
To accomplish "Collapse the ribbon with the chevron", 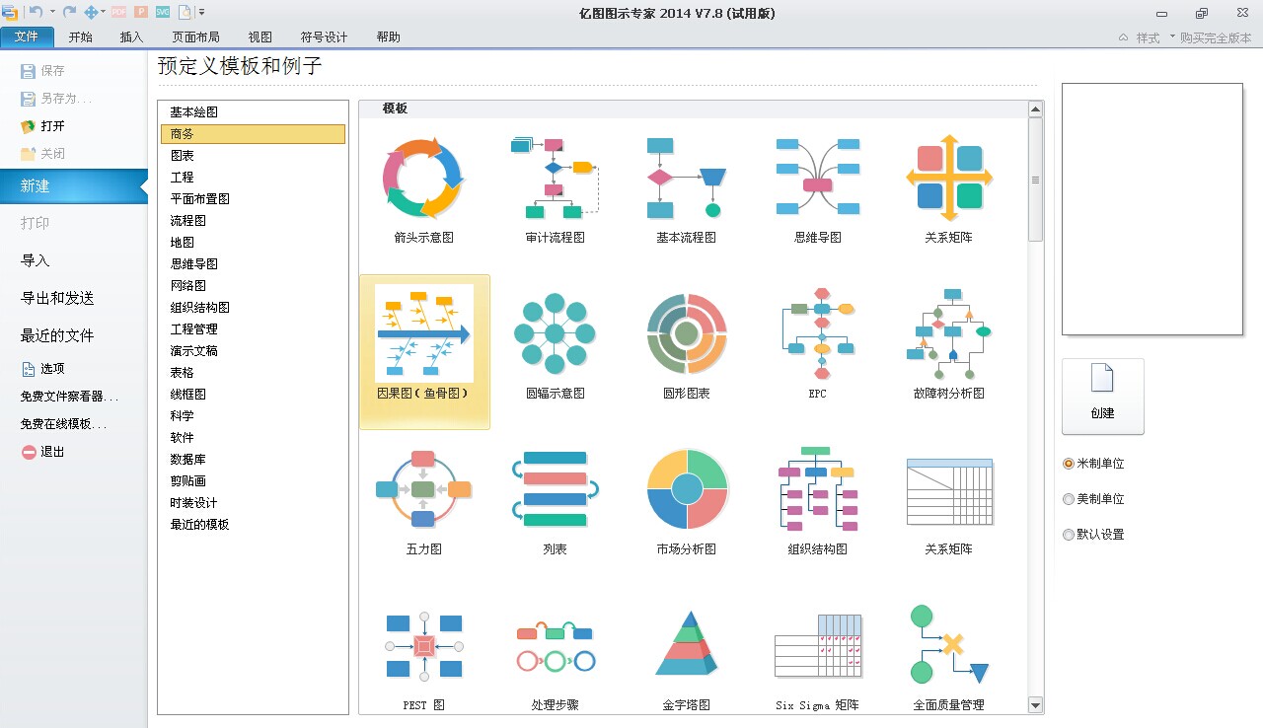I will pos(1123,37).
